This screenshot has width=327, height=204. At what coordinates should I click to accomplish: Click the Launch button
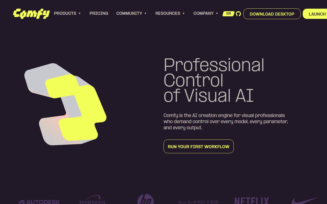click(x=315, y=14)
